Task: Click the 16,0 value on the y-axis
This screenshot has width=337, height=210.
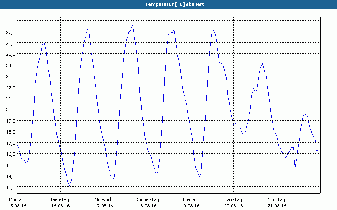Action: click(x=11, y=154)
